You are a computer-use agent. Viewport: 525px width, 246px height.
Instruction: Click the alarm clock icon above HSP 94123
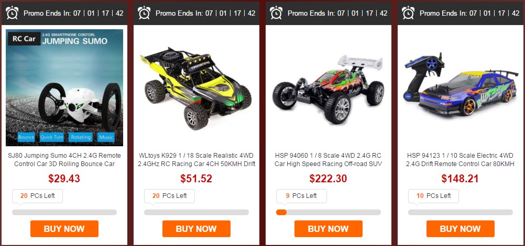[408, 13]
